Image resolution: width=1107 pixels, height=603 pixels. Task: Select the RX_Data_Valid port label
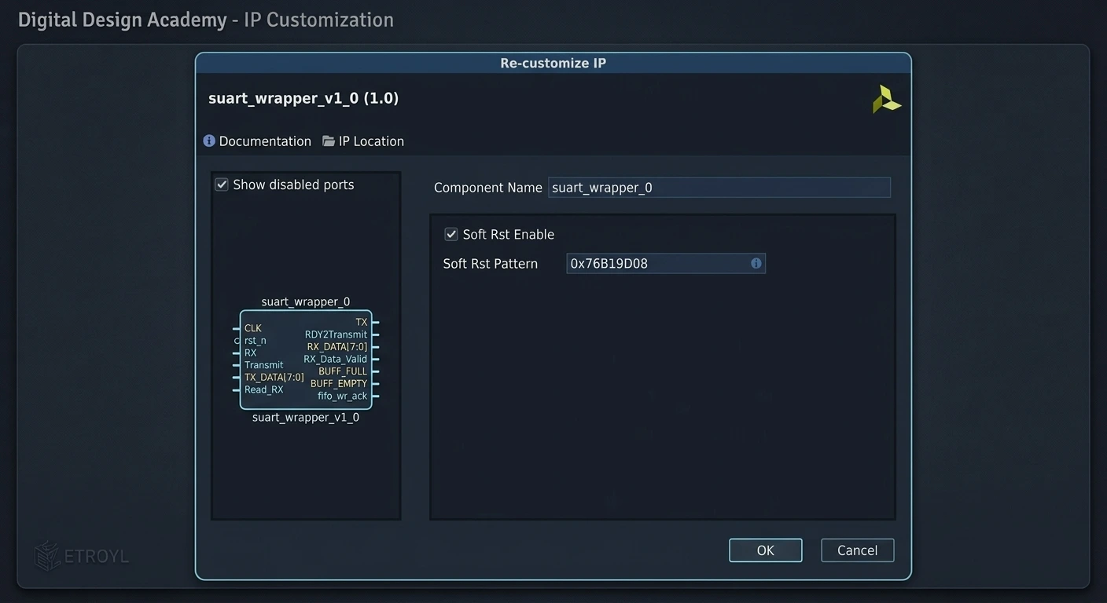[336, 359]
